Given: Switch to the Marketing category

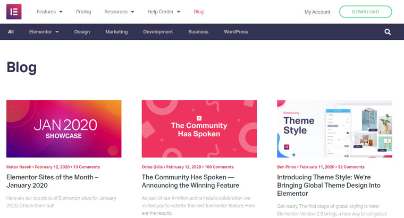Looking at the screenshot, I should (116, 32).
